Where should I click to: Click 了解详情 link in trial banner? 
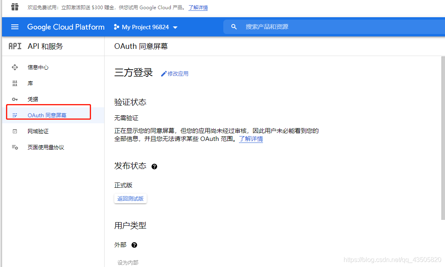point(198,8)
